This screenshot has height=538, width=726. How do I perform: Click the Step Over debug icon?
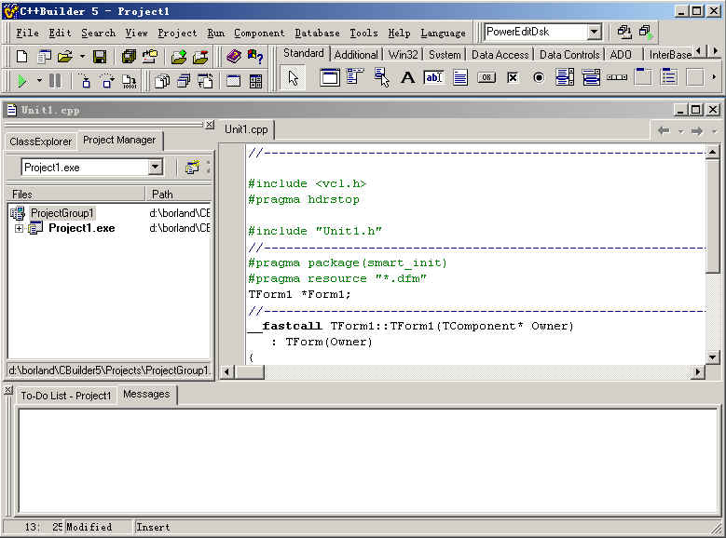pyautogui.click(x=107, y=81)
